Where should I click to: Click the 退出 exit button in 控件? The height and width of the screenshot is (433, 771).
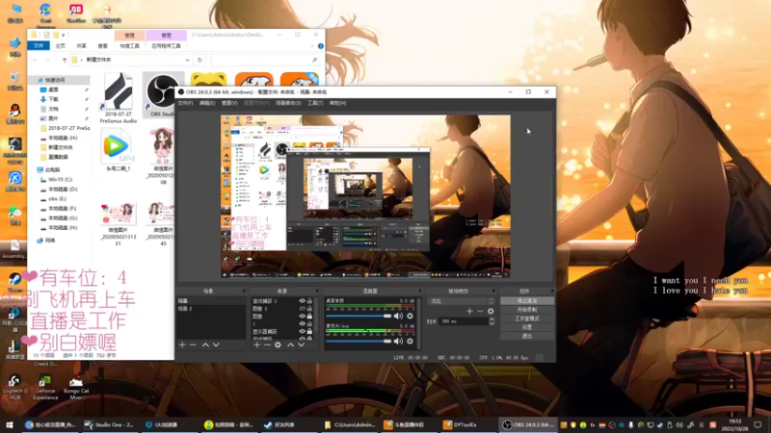tap(527, 336)
